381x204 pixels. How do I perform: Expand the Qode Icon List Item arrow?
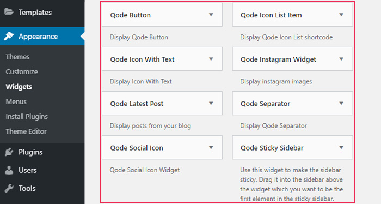[x=341, y=15]
